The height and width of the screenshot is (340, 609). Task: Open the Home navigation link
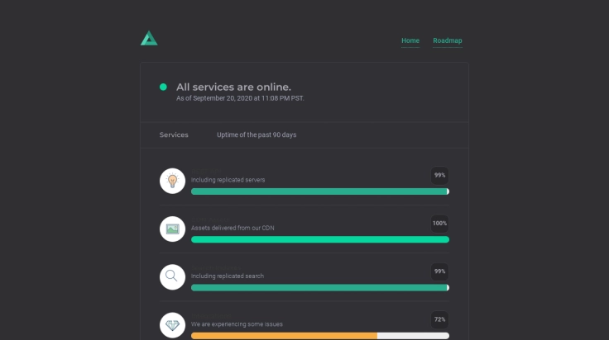(410, 40)
